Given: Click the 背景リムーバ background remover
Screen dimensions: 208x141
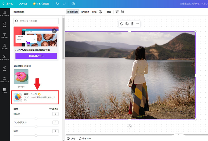Looking at the screenshot, I should click(35, 97).
